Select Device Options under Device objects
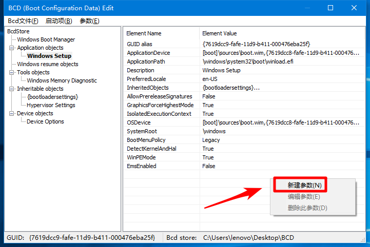Screen dimensions: 370x247 click(x=45, y=121)
